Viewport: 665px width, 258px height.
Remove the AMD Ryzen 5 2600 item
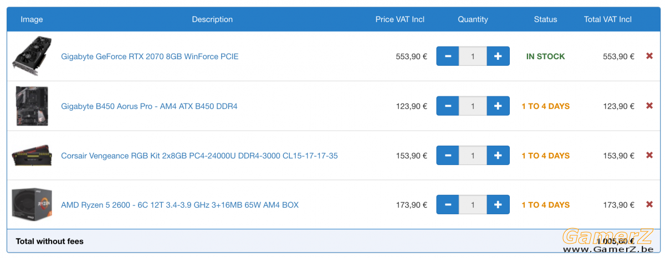coord(649,204)
